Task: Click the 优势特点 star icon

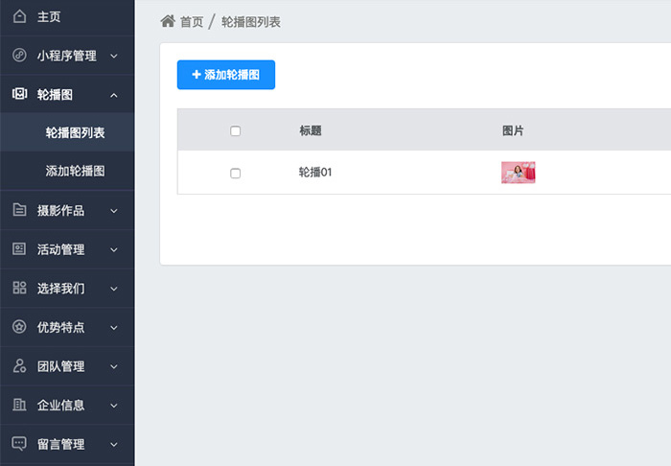Action: click(x=19, y=327)
